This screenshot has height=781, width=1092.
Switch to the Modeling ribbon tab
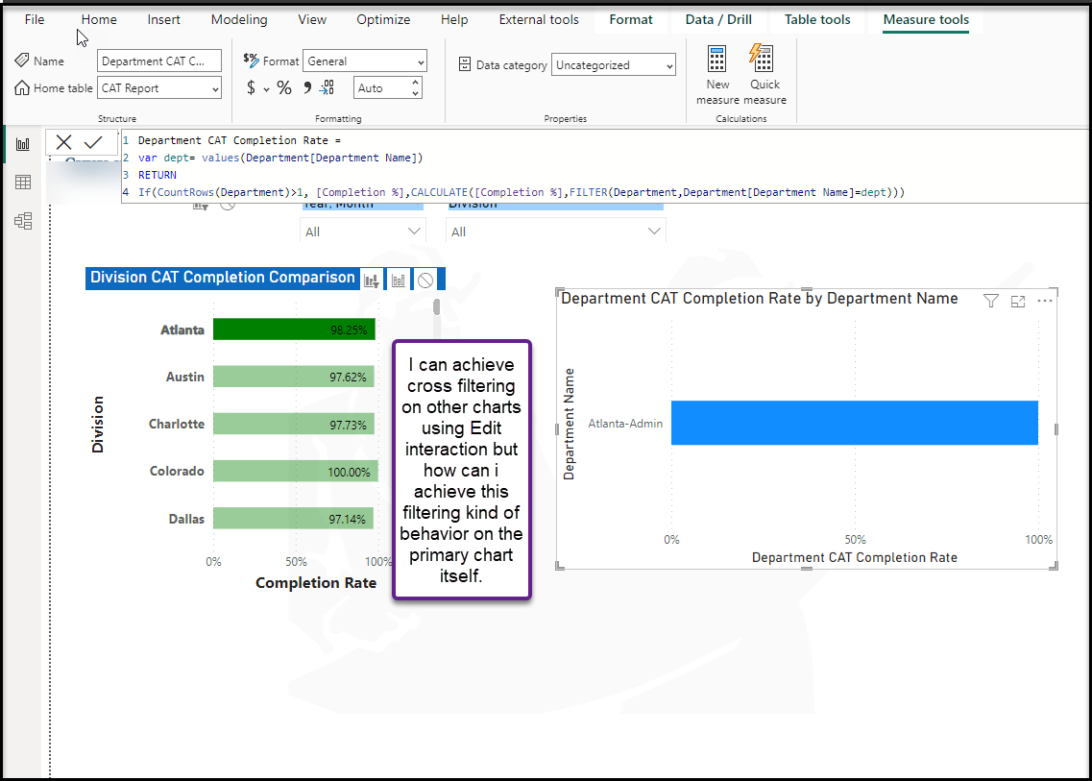(x=239, y=19)
